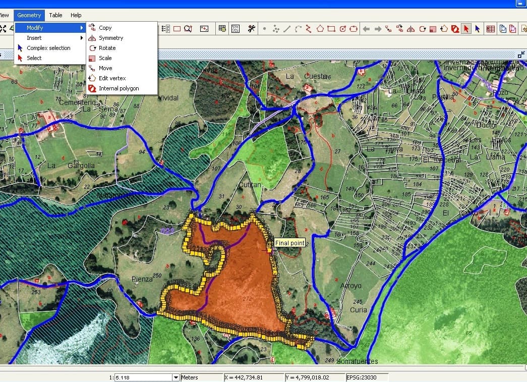The image size is (527, 382).
Task: Click the scale input field showing 5.118
Action: click(x=144, y=377)
